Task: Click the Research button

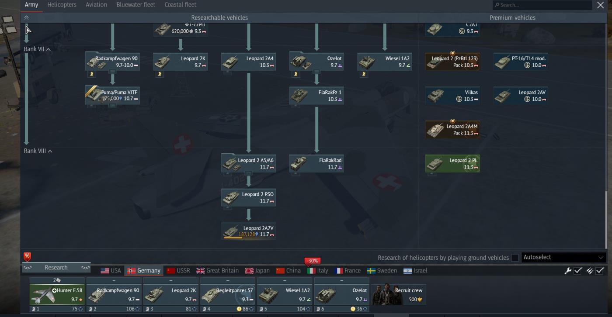Action: pos(56,268)
